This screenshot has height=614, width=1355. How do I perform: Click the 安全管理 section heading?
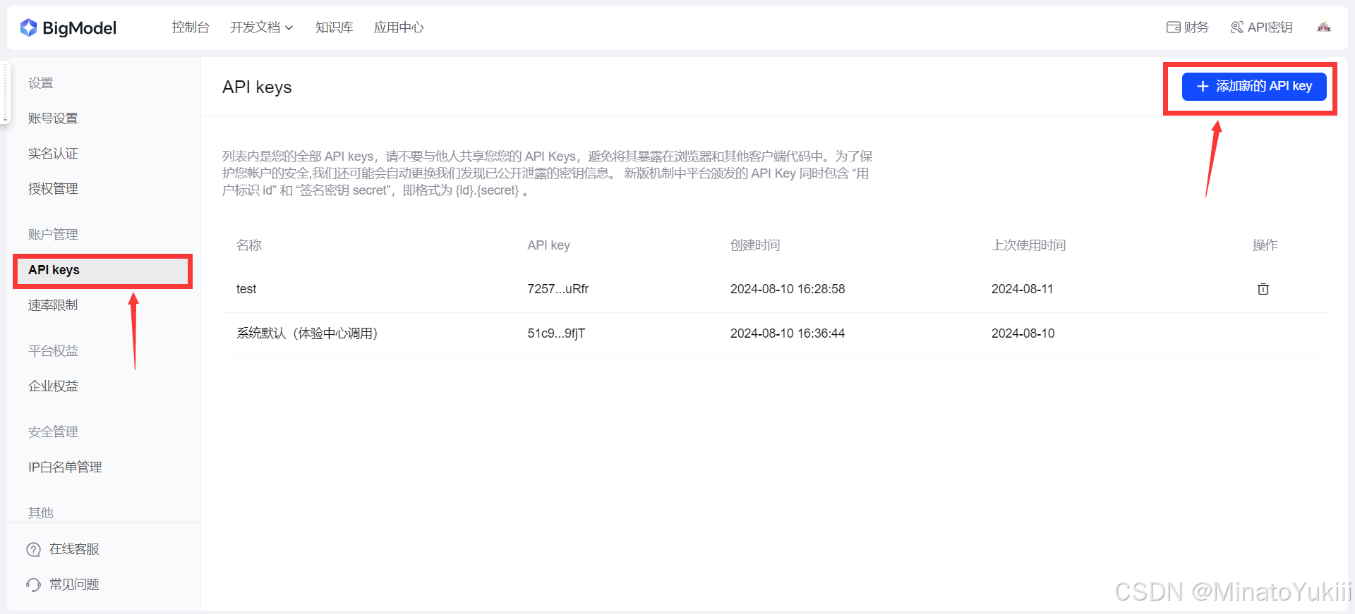pyautogui.click(x=53, y=432)
